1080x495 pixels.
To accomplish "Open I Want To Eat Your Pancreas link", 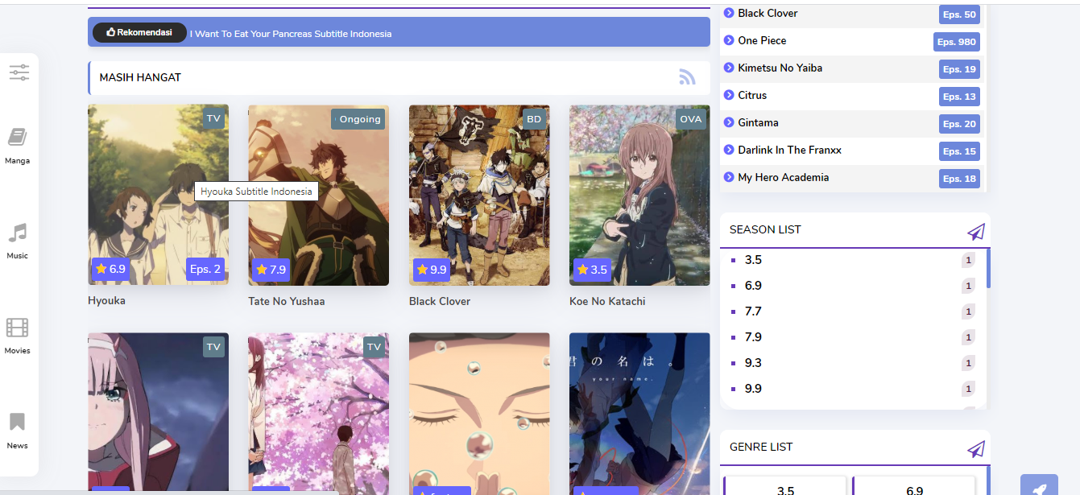I will pyautogui.click(x=291, y=34).
